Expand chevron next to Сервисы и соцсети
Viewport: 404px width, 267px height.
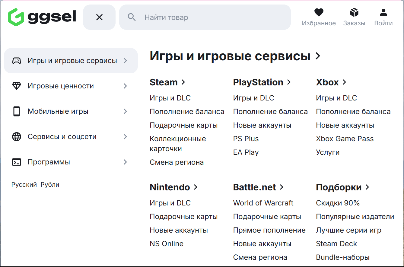click(x=126, y=137)
